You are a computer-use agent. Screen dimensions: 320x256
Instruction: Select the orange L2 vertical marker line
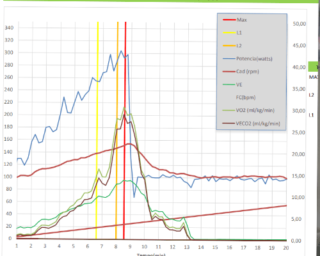pyautogui.click(x=116, y=130)
